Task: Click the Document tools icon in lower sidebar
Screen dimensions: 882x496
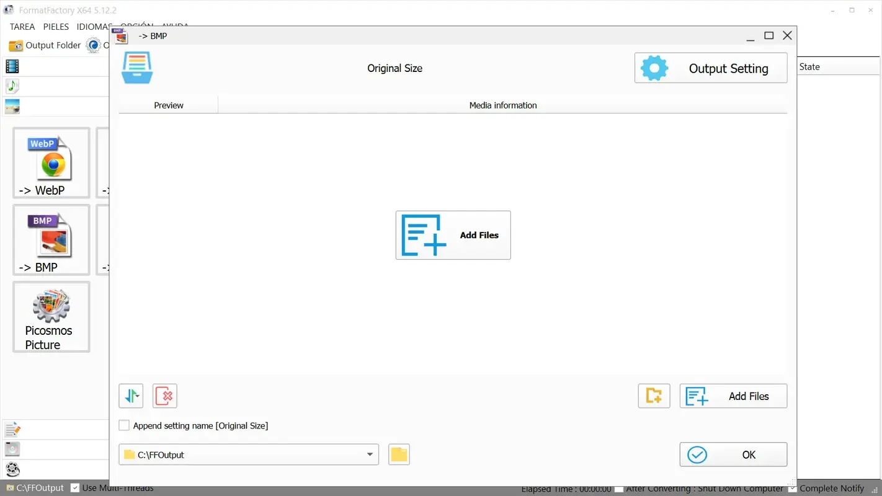Action: tap(11, 429)
